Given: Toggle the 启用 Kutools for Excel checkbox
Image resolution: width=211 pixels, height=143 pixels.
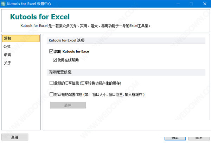Looking at the screenshot, I should click(51, 51).
